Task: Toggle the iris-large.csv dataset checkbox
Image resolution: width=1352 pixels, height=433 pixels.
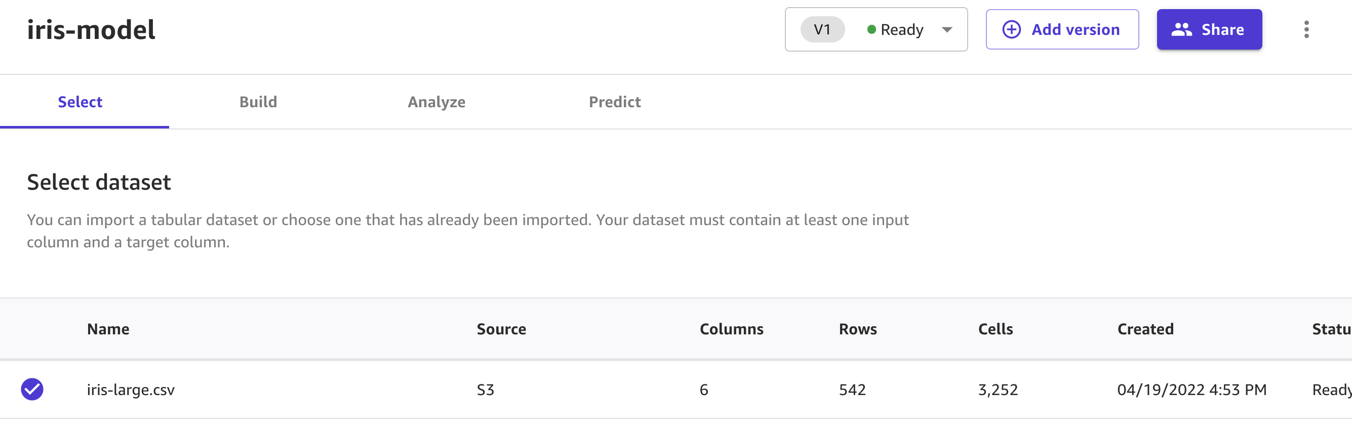Action: (32, 389)
